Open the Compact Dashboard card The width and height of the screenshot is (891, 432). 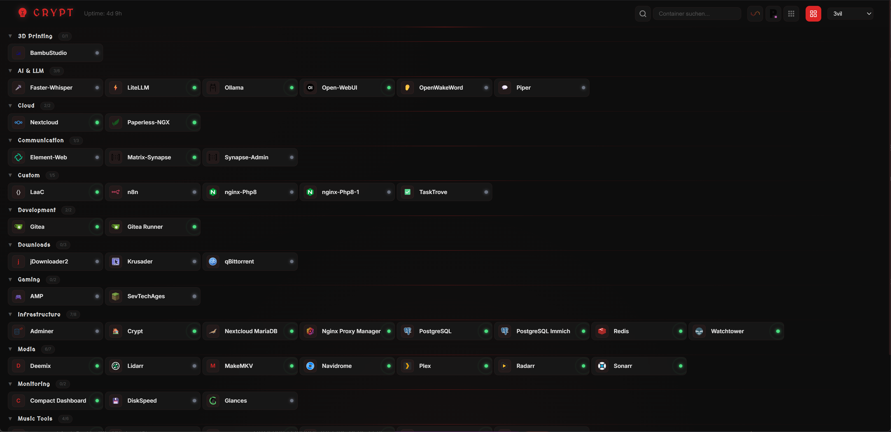pos(55,401)
